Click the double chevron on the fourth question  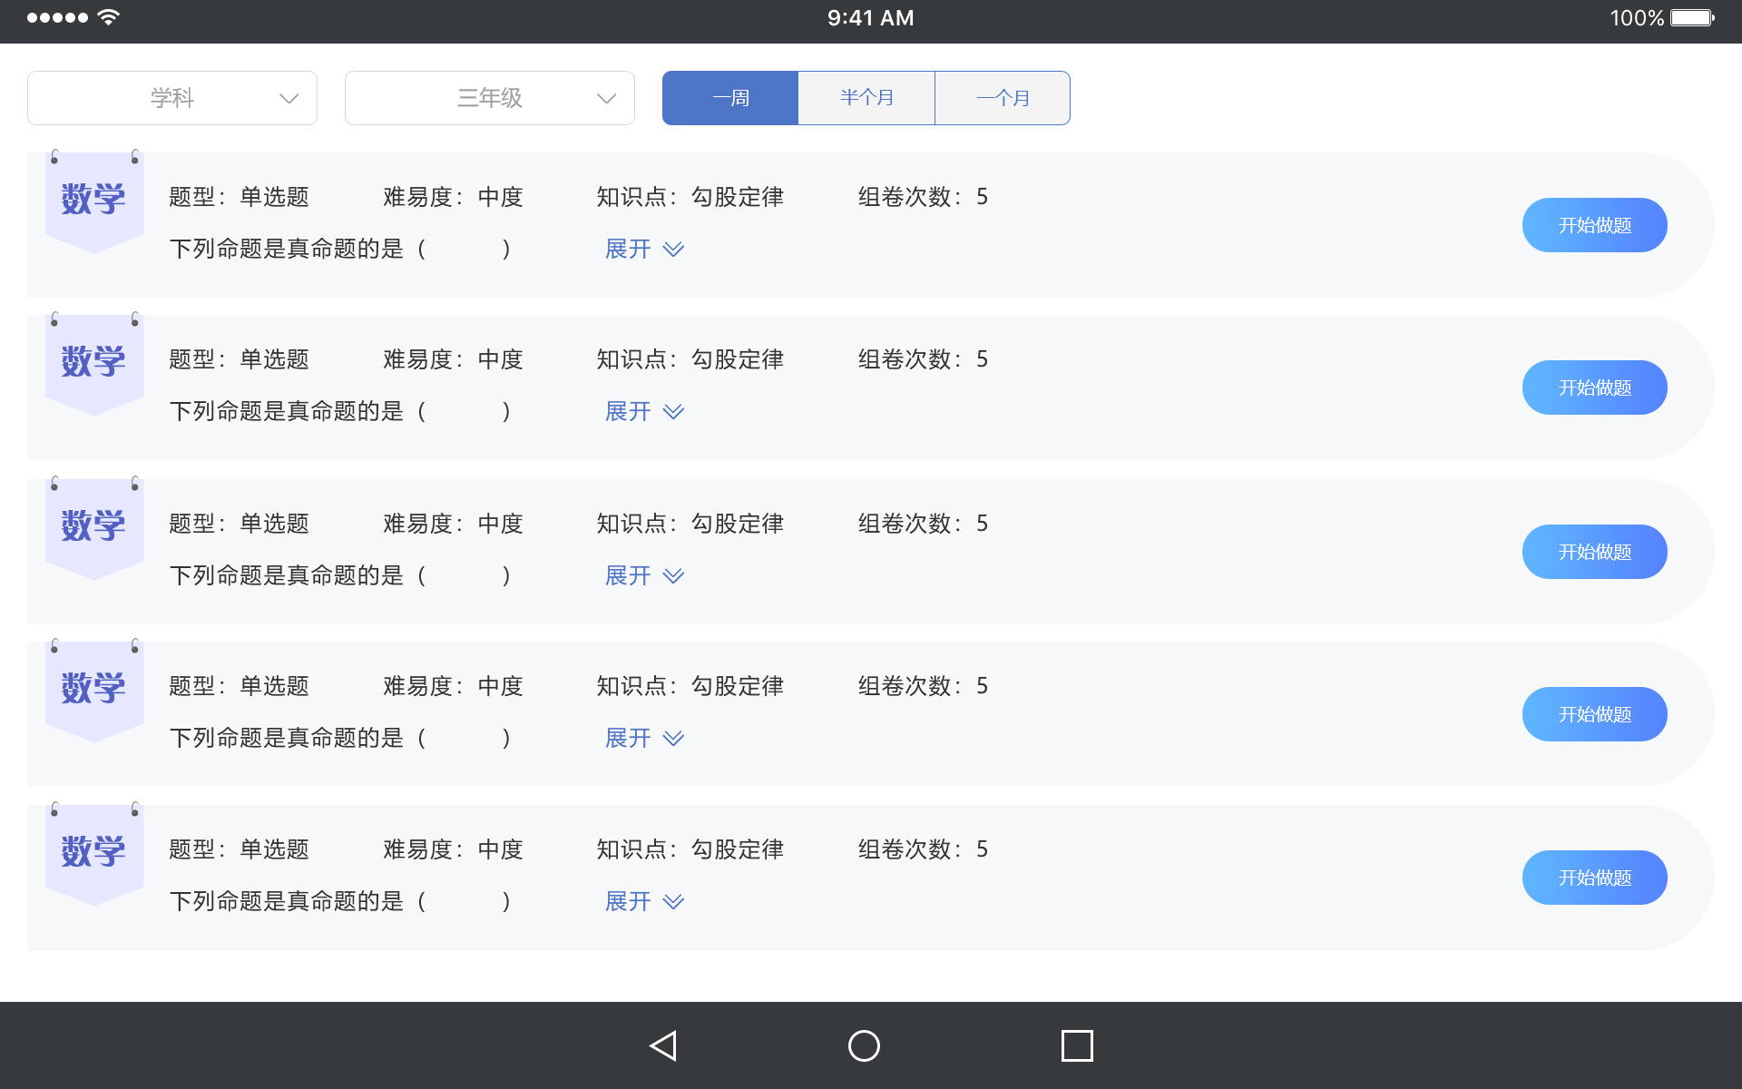click(x=673, y=739)
